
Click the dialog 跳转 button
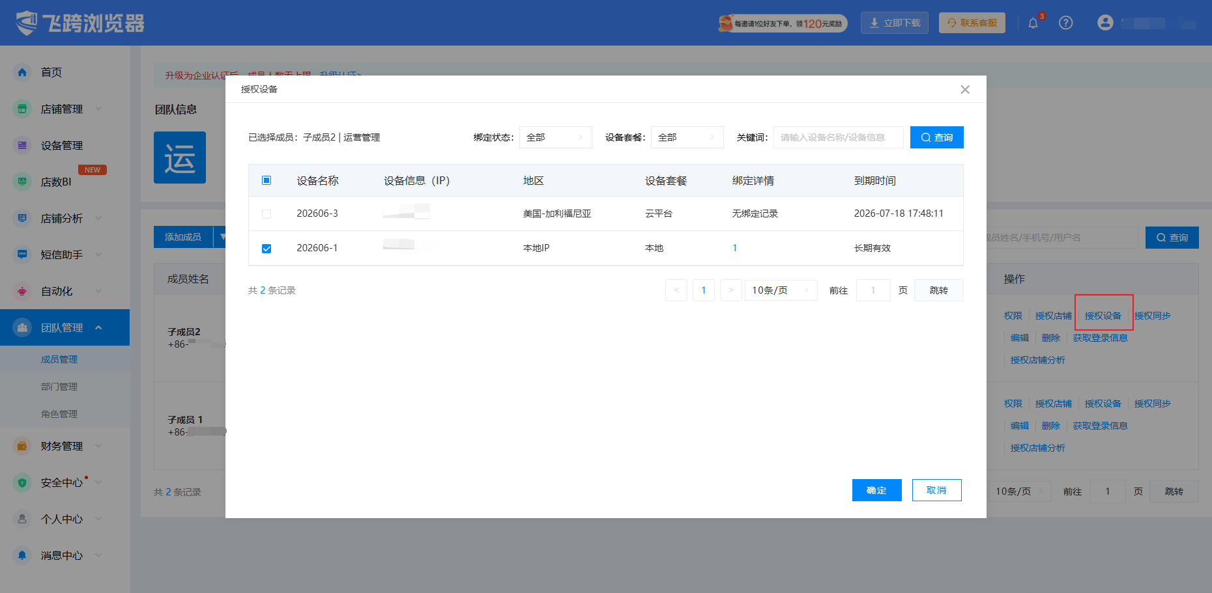(x=938, y=290)
